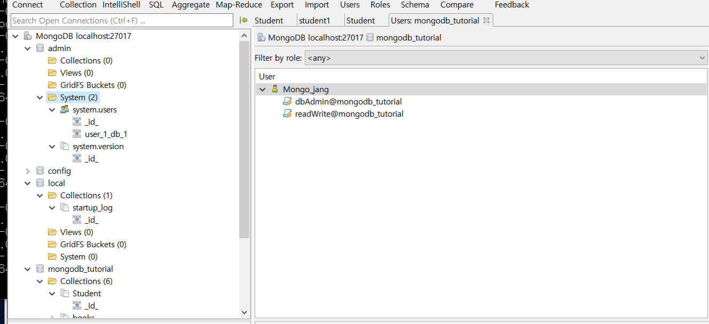Image resolution: width=709 pixels, height=324 pixels.
Task: Click the System (2) folder icon under admin
Action: 52,97
